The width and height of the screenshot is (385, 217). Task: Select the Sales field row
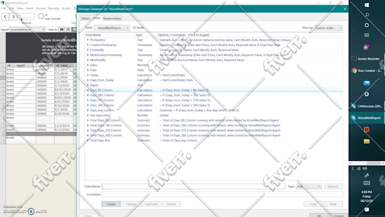coord(213,65)
